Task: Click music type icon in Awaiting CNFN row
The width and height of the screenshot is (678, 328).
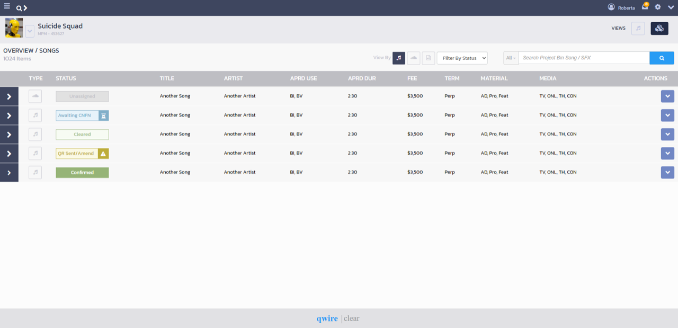Action: [x=35, y=115]
